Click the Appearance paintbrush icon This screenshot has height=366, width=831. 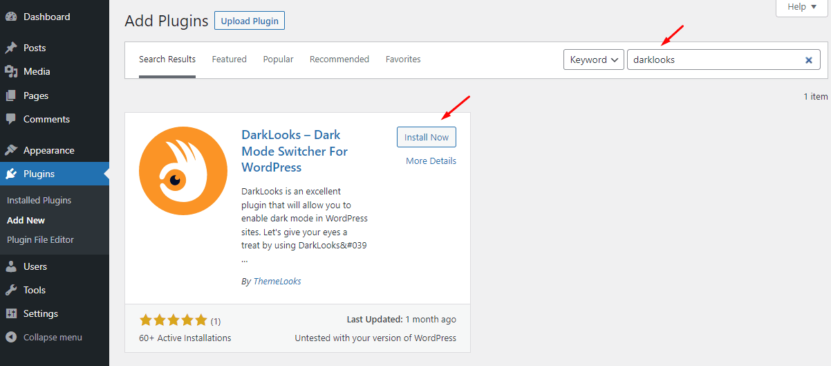[x=11, y=150]
